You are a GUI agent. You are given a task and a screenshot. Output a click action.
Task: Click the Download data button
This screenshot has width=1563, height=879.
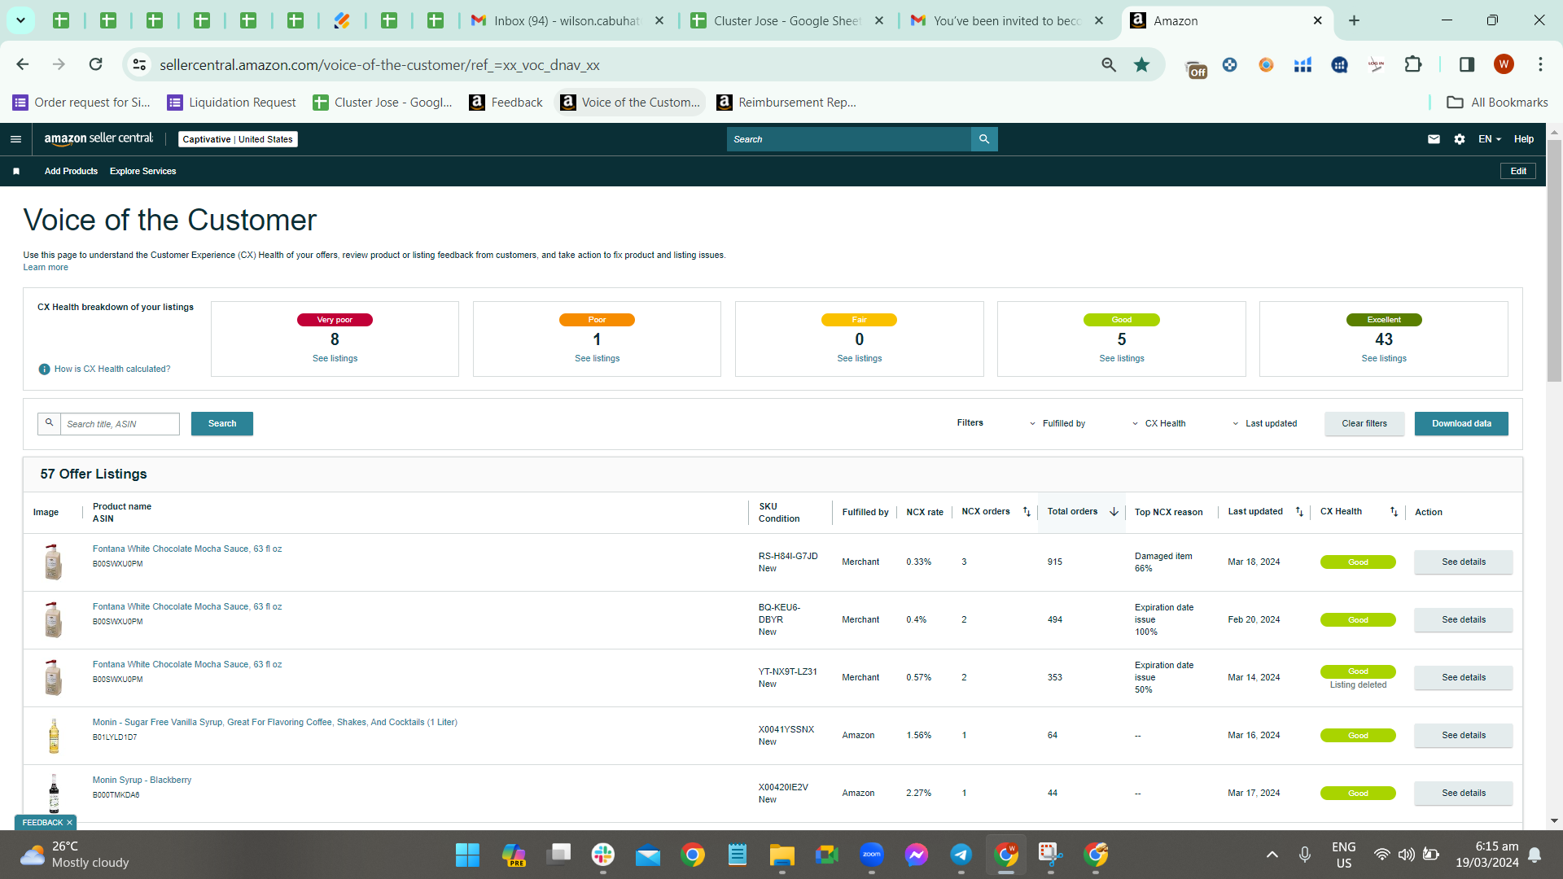point(1461,423)
